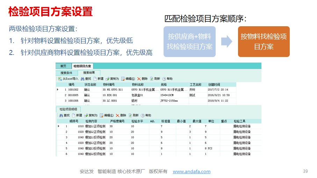Screen dimensions: 317x178
Task: Click 复制为 in the upper scheme toolbar
Action: click(112, 79)
